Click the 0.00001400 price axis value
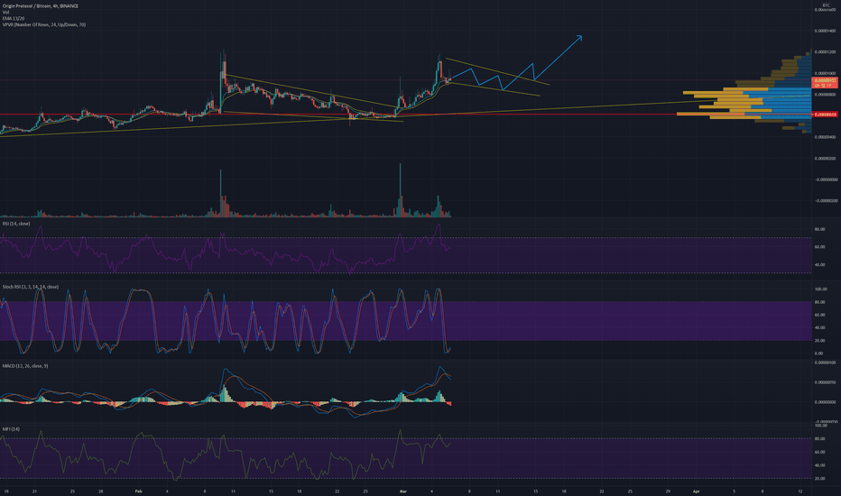Screen dimensions: 841x496 pyautogui.click(x=826, y=31)
